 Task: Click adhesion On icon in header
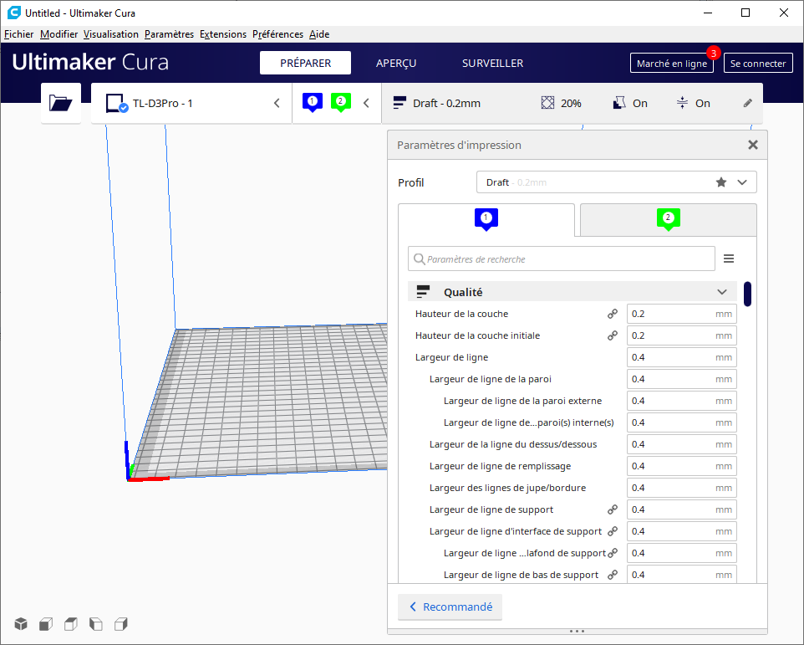click(682, 103)
